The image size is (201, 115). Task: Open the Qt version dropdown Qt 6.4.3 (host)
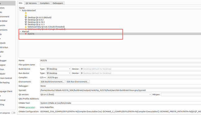(x=96, y=95)
